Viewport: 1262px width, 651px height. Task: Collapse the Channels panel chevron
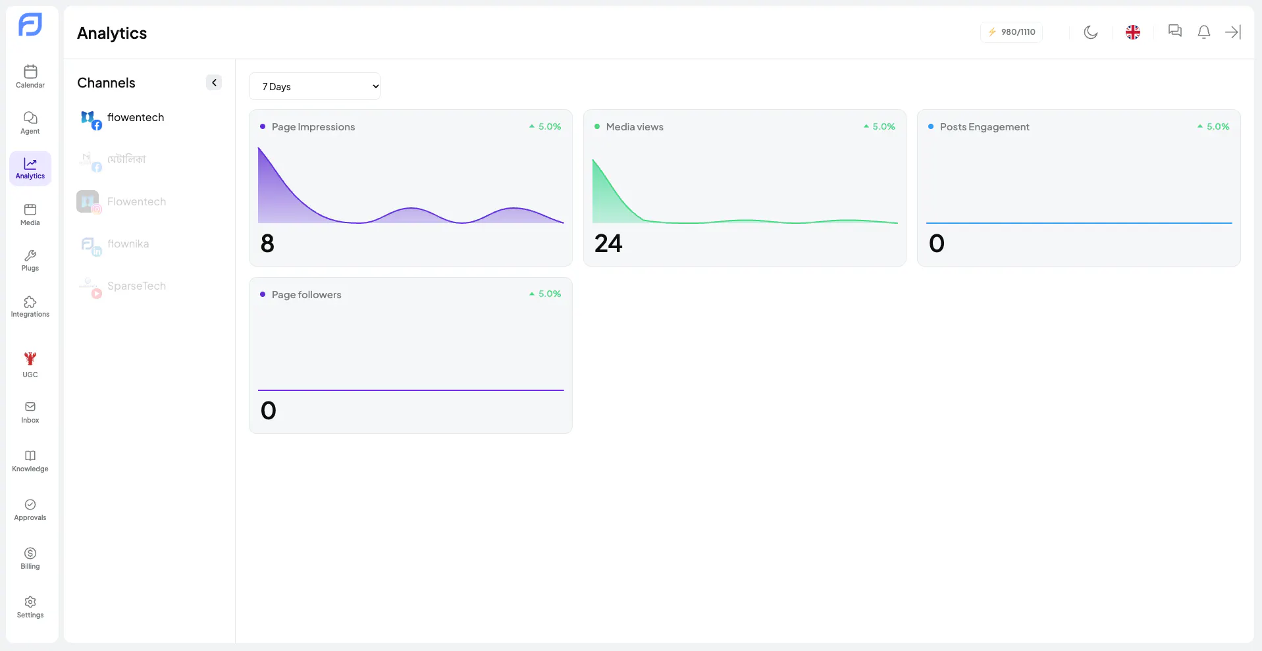click(214, 82)
